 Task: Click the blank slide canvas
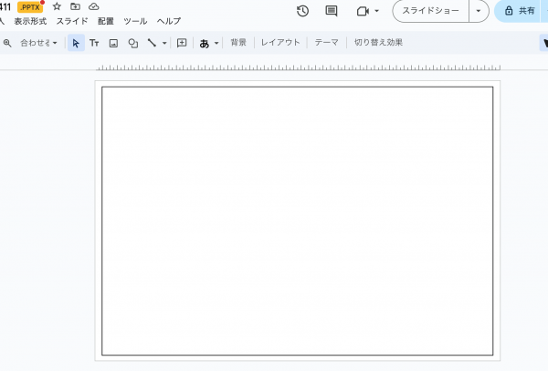click(297, 221)
